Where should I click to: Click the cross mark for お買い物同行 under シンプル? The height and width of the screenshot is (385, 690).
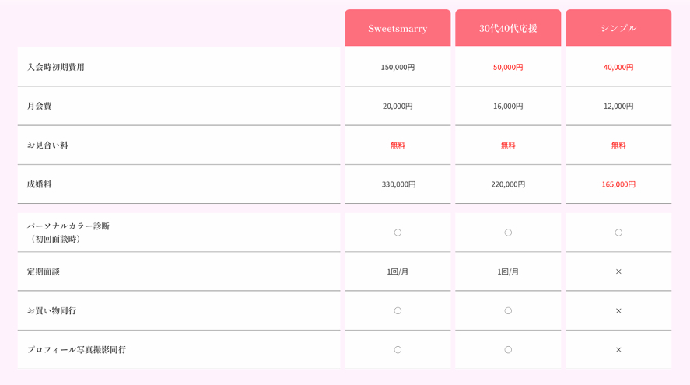618,310
